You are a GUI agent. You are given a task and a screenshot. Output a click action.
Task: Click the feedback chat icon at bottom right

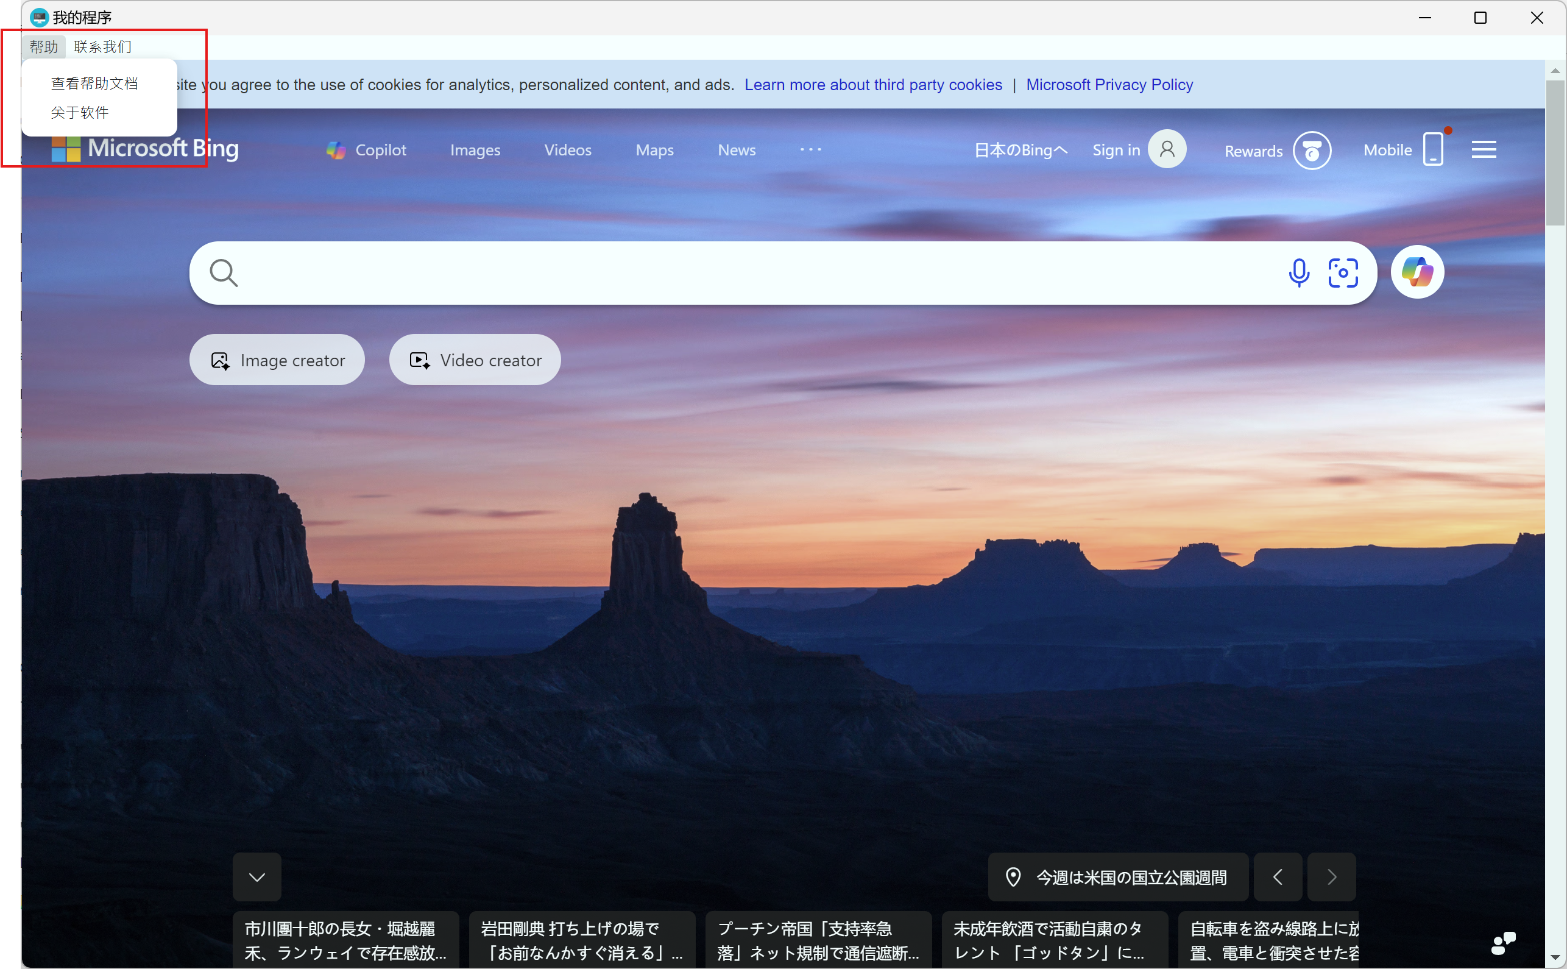pos(1502,943)
